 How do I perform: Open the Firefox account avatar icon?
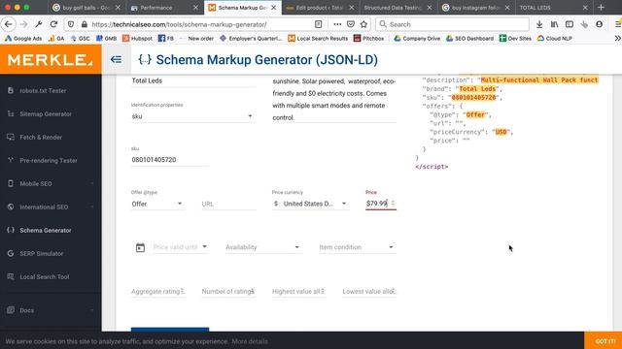[x=599, y=24]
